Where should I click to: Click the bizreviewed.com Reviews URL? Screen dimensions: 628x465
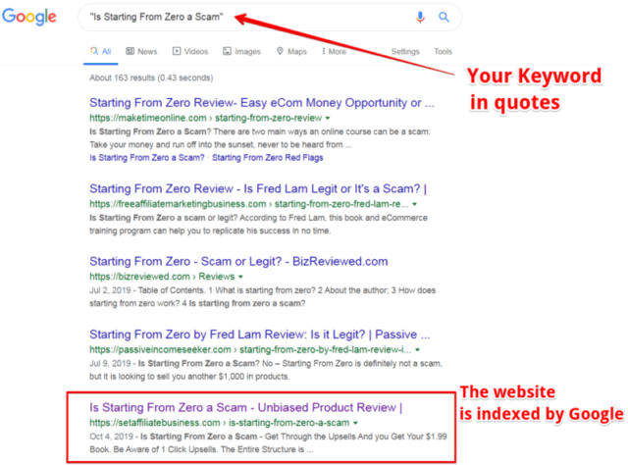162,277
